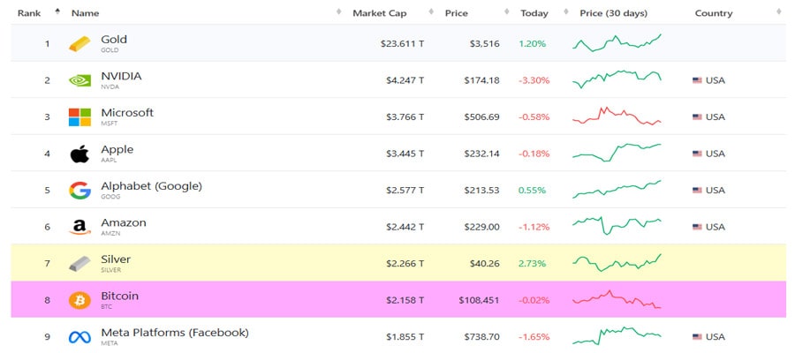Click Apple price $232.14

click(x=481, y=154)
